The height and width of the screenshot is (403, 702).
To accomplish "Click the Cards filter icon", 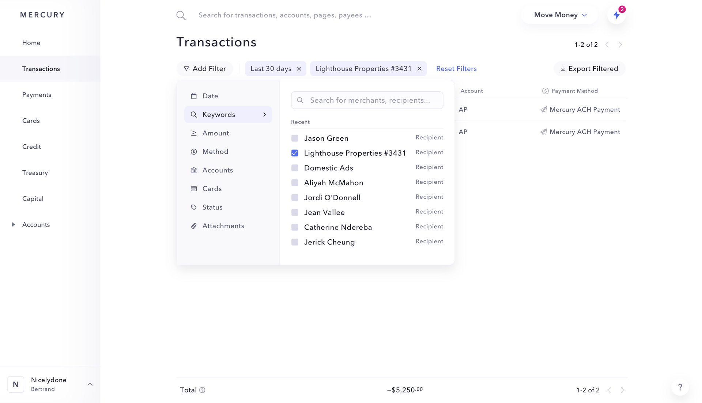I will 194,189.
